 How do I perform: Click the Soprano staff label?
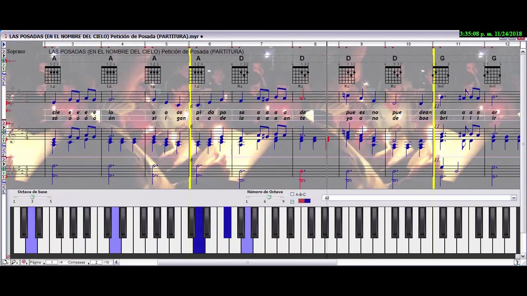pyautogui.click(x=16, y=51)
